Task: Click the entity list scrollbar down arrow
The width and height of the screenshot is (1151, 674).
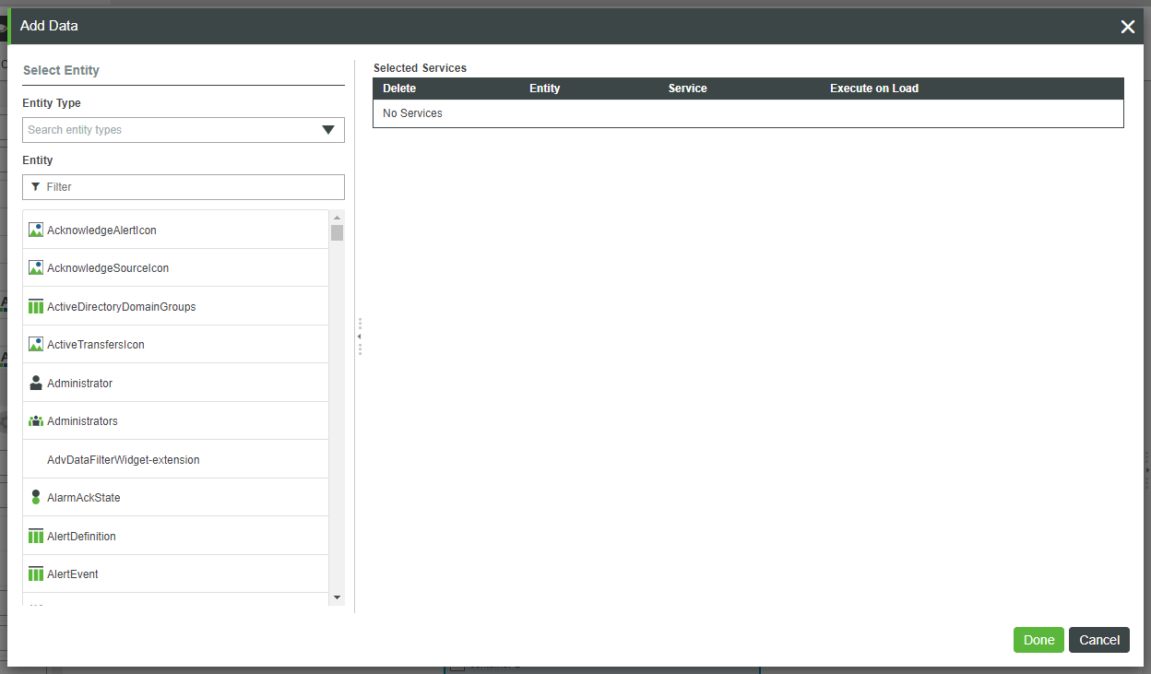Action: (x=337, y=597)
